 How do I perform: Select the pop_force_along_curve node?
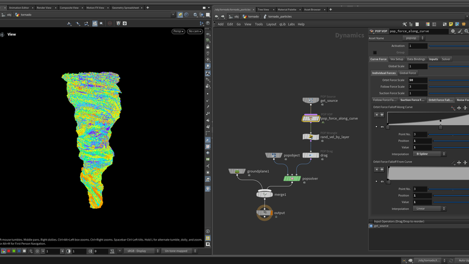coord(311,118)
